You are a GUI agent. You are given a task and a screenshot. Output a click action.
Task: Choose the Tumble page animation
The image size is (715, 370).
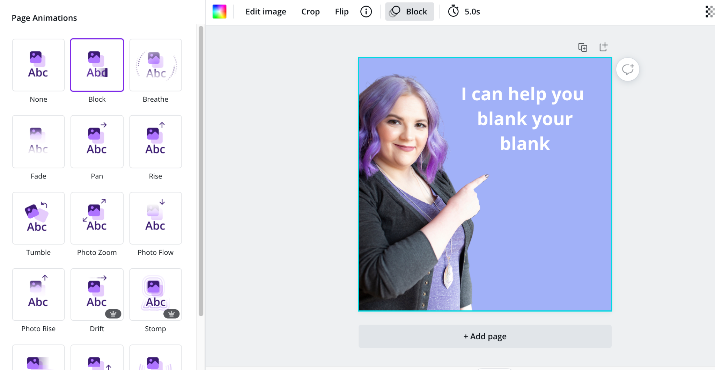[38, 218]
